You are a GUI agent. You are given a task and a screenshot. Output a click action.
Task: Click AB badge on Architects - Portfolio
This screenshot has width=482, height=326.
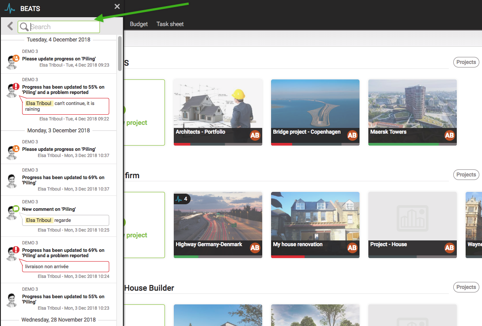(x=255, y=135)
